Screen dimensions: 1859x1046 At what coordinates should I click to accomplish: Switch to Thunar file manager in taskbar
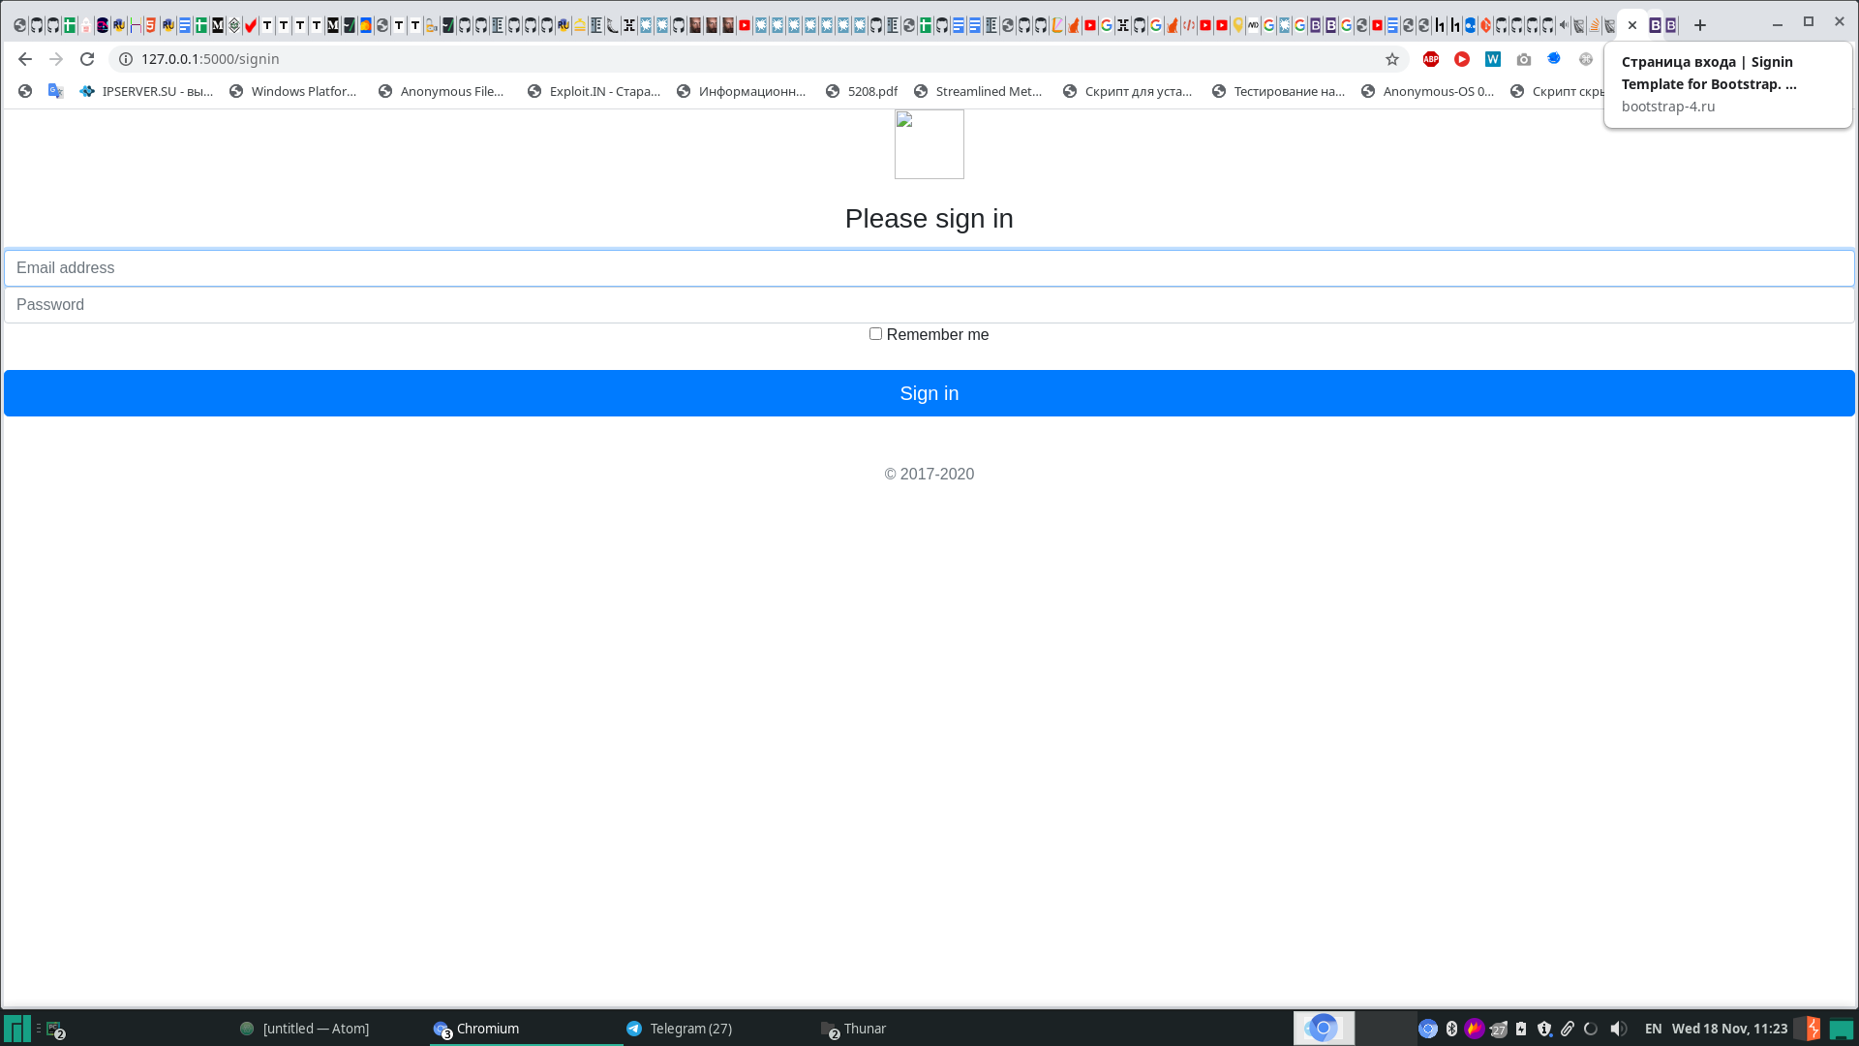854,1029
